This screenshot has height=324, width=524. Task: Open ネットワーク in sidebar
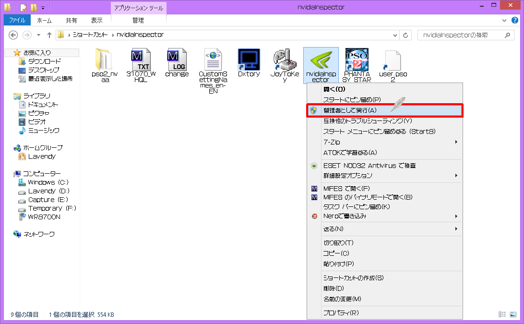(39, 234)
